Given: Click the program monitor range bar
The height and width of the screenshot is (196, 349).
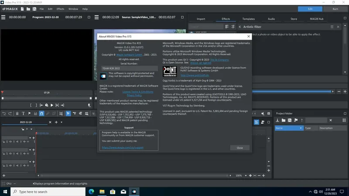Looking at the screenshot, I should (47, 98).
